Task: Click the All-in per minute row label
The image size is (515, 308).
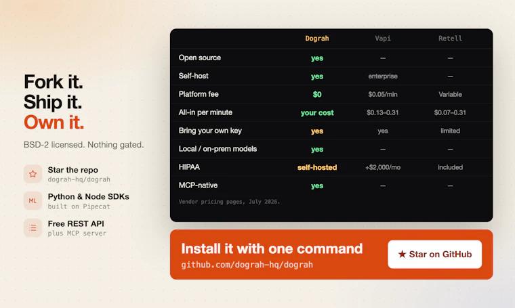Action: (205, 112)
